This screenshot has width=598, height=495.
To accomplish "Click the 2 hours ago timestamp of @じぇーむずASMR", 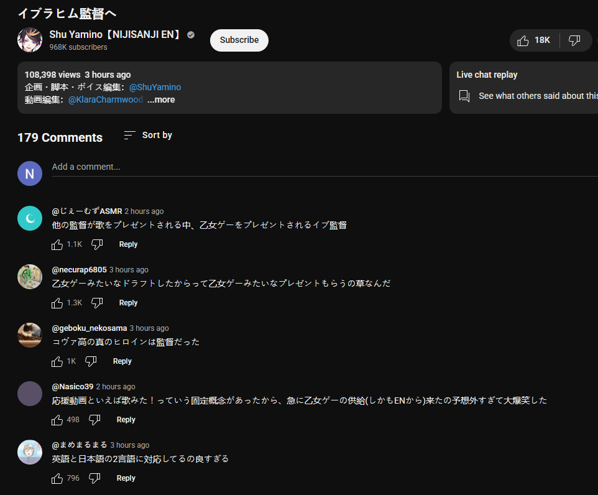I will 144,211.
